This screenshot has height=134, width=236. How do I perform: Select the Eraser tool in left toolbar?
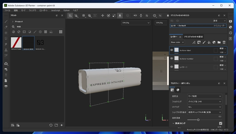pyautogui.click(x=6, y=27)
